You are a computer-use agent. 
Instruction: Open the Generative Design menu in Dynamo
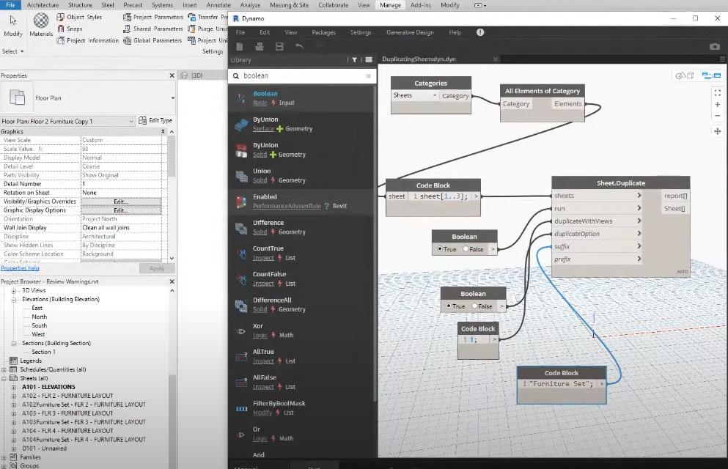(x=410, y=32)
